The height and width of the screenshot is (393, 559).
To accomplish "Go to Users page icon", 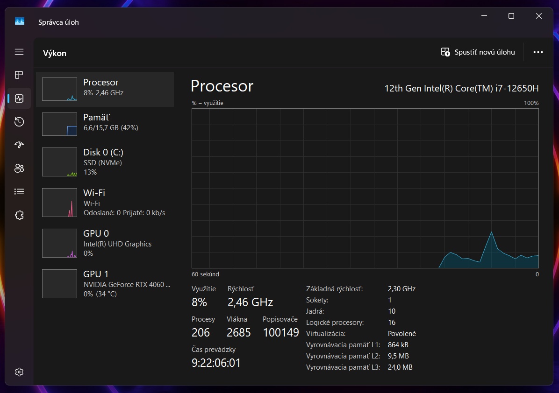I will [x=19, y=168].
